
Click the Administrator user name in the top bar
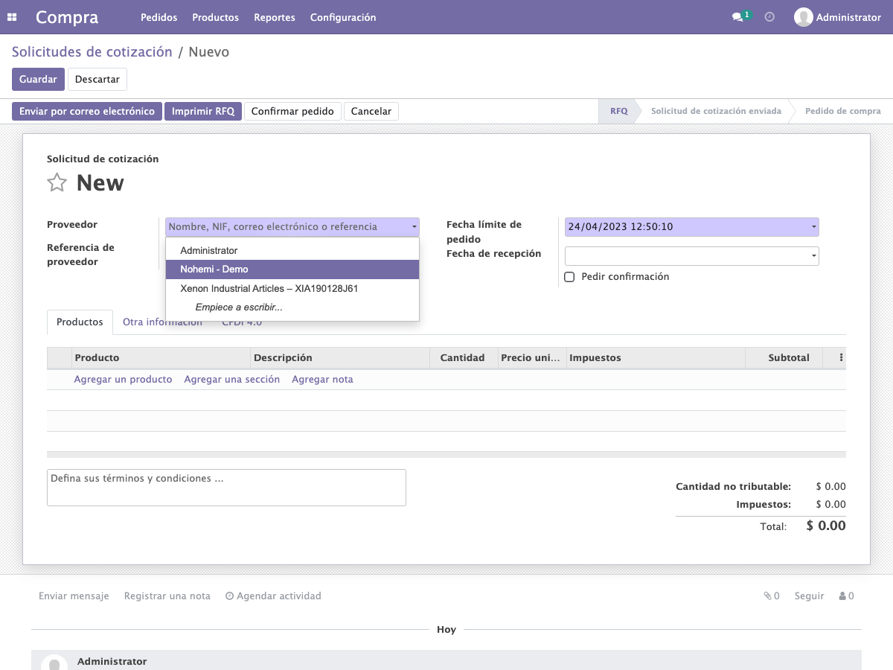(x=848, y=17)
